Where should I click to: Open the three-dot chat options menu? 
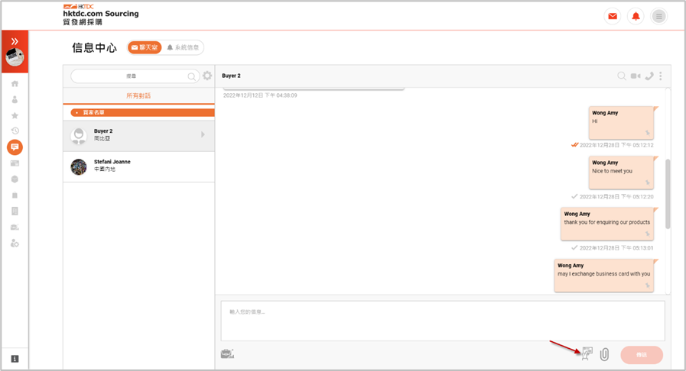click(x=661, y=76)
